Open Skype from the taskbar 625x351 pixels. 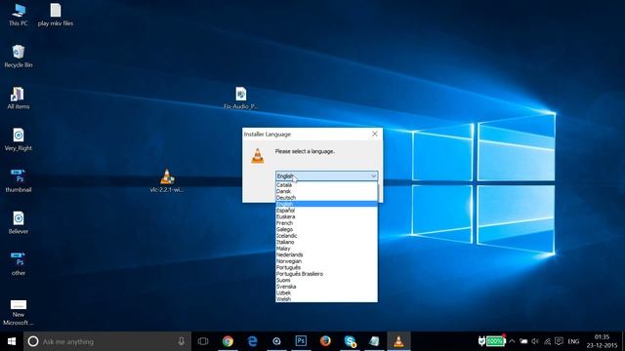350,341
